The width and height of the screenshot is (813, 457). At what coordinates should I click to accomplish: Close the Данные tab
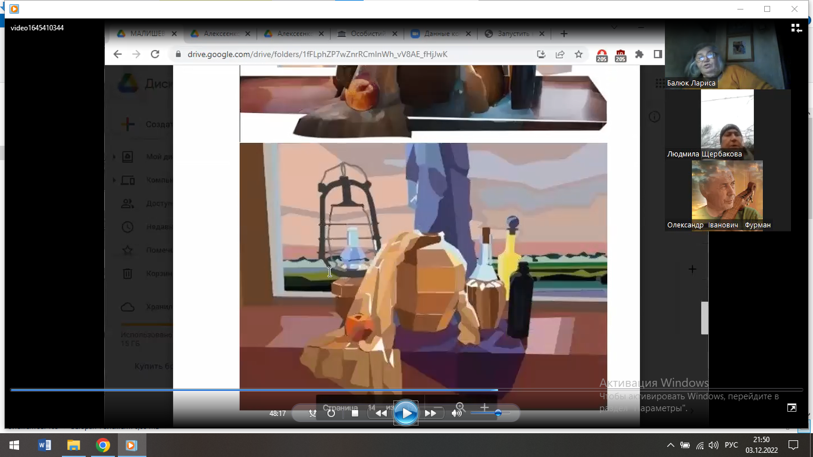(x=469, y=34)
